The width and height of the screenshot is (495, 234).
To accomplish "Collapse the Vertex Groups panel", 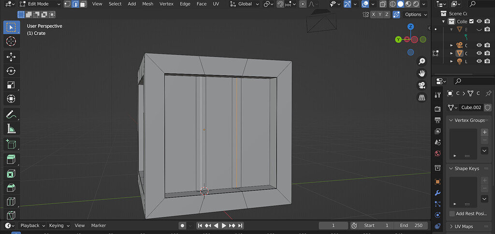I will [x=451, y=120].
